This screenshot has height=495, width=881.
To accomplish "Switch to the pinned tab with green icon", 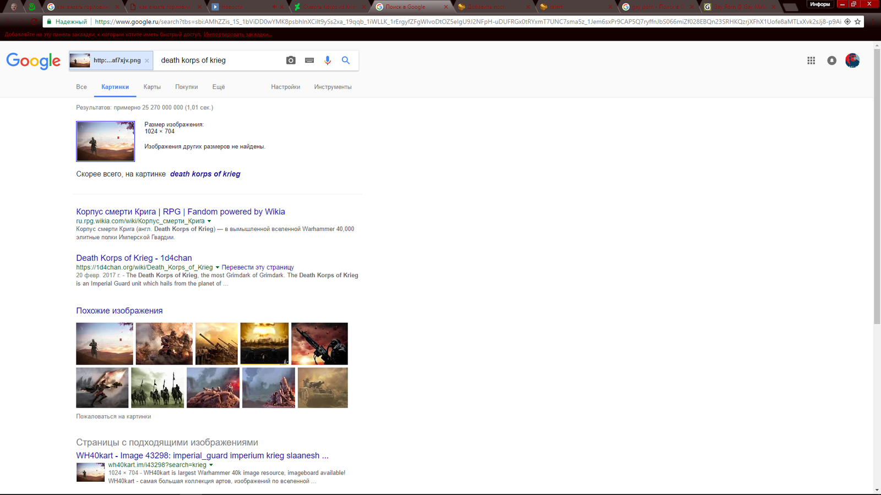I will click(32, 7).
